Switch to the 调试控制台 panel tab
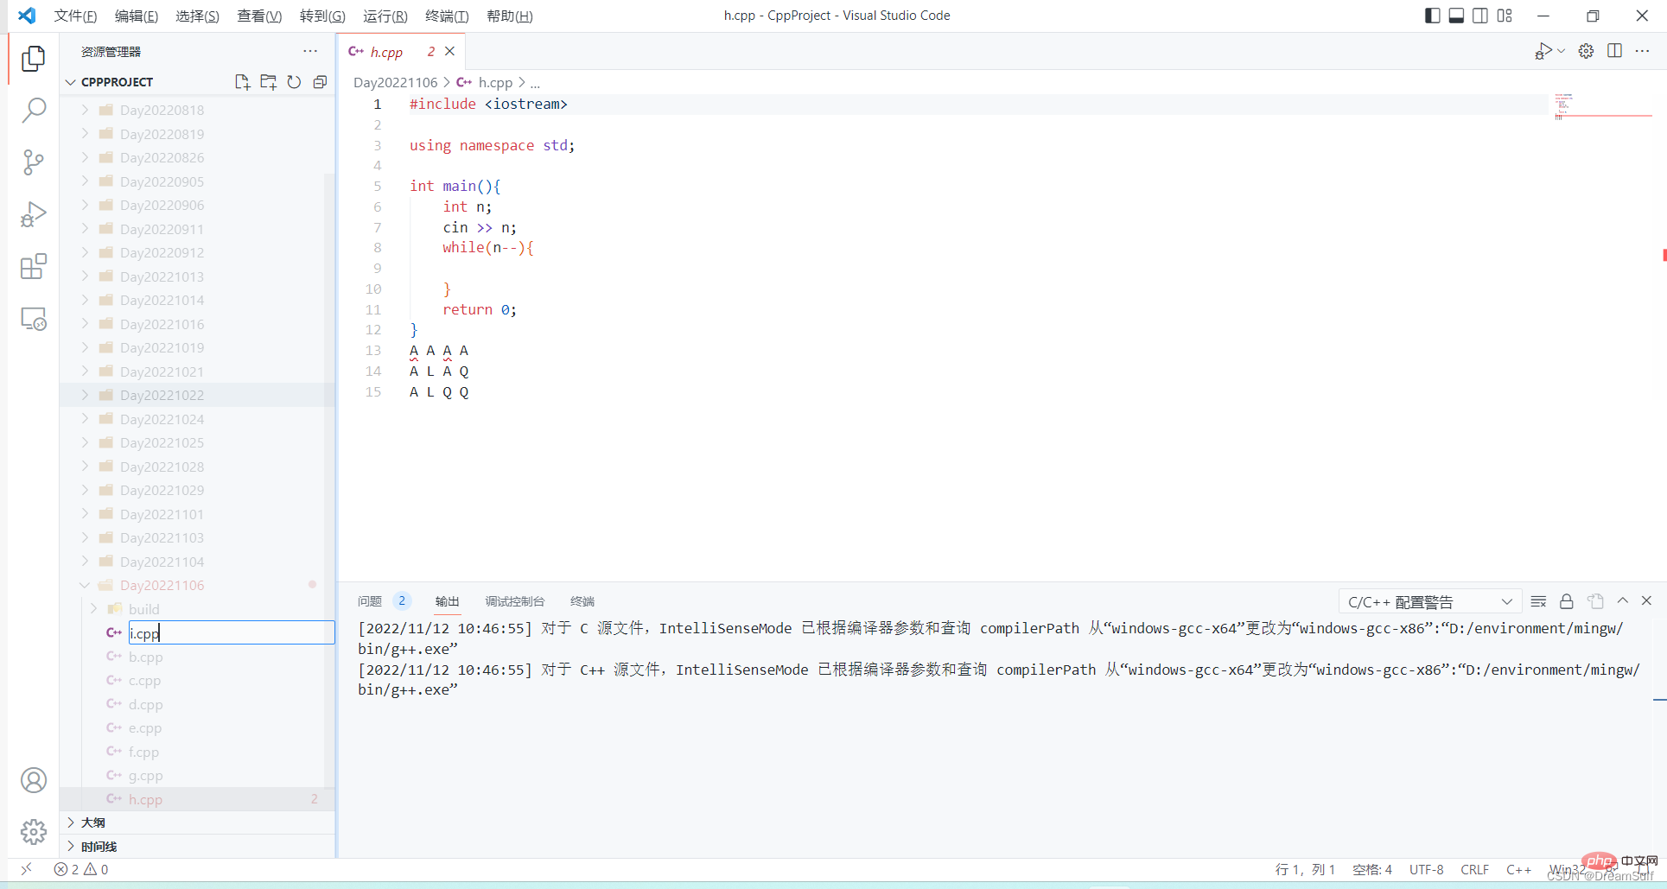 click(514, 601)
